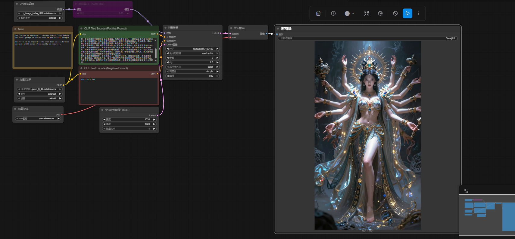515x239 pixels.
Task: Click the bypass node icon in toolbar
Action: pos(380,14)
